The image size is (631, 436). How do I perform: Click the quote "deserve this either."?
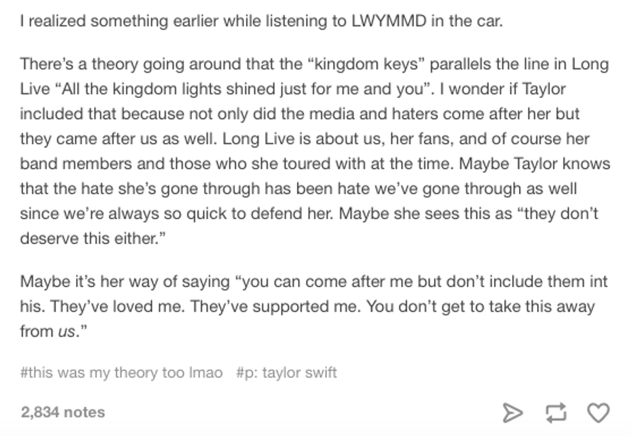pos(88,238)
